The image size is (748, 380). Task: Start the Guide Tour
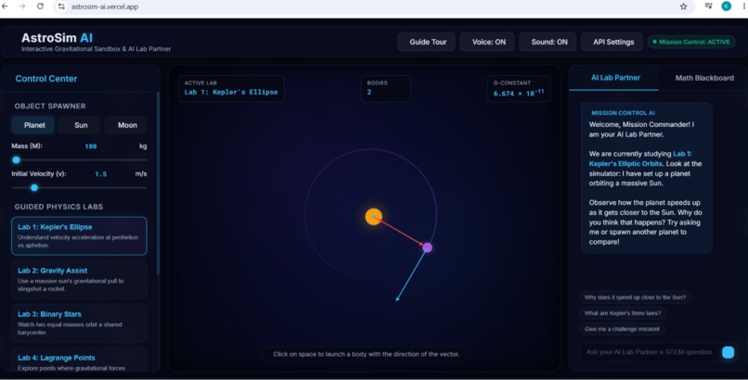pyautogui.click(x=428, y=42)
